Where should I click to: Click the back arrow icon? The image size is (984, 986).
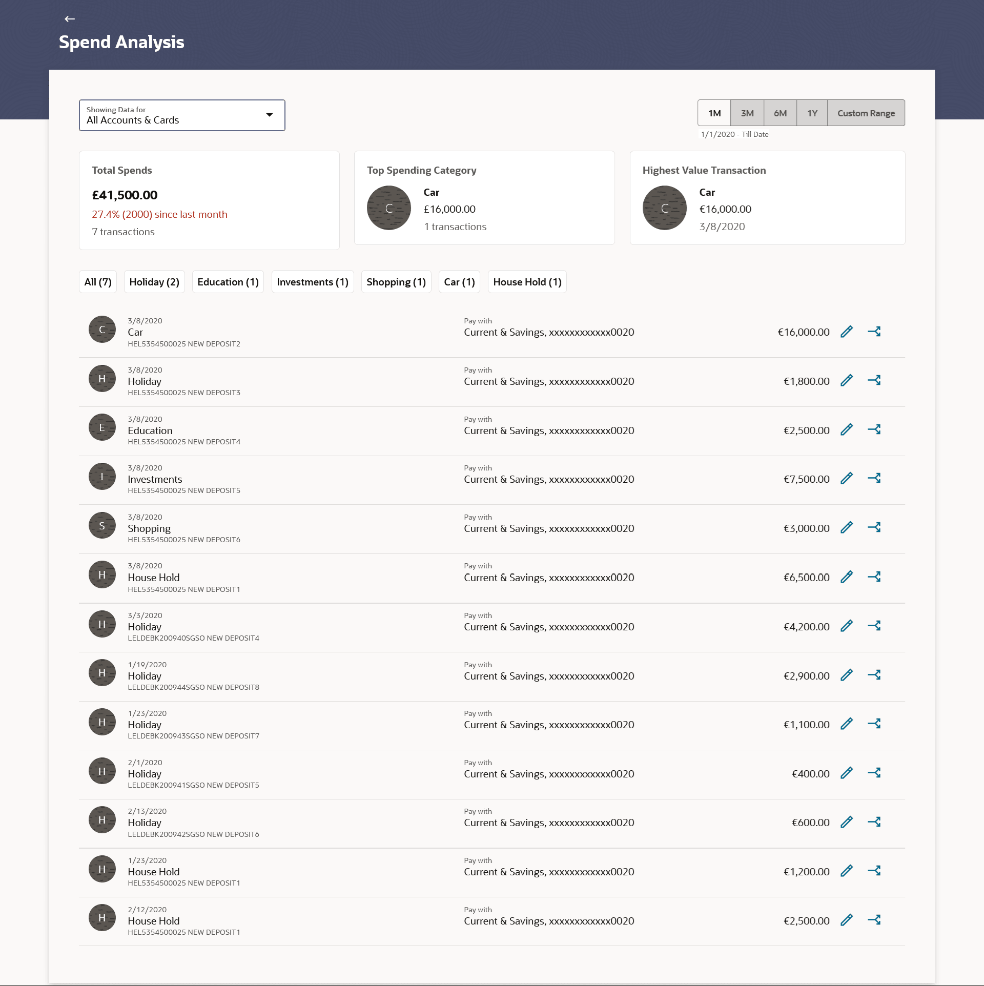[x=70, y=19]
